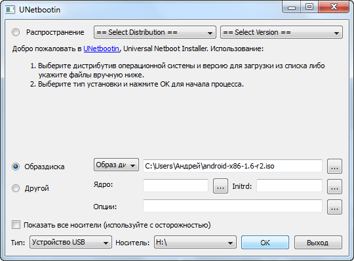This screenshot has width=354, height=261.
Task: Select the Распространение radio button
Action: click(x=16, y=32)
